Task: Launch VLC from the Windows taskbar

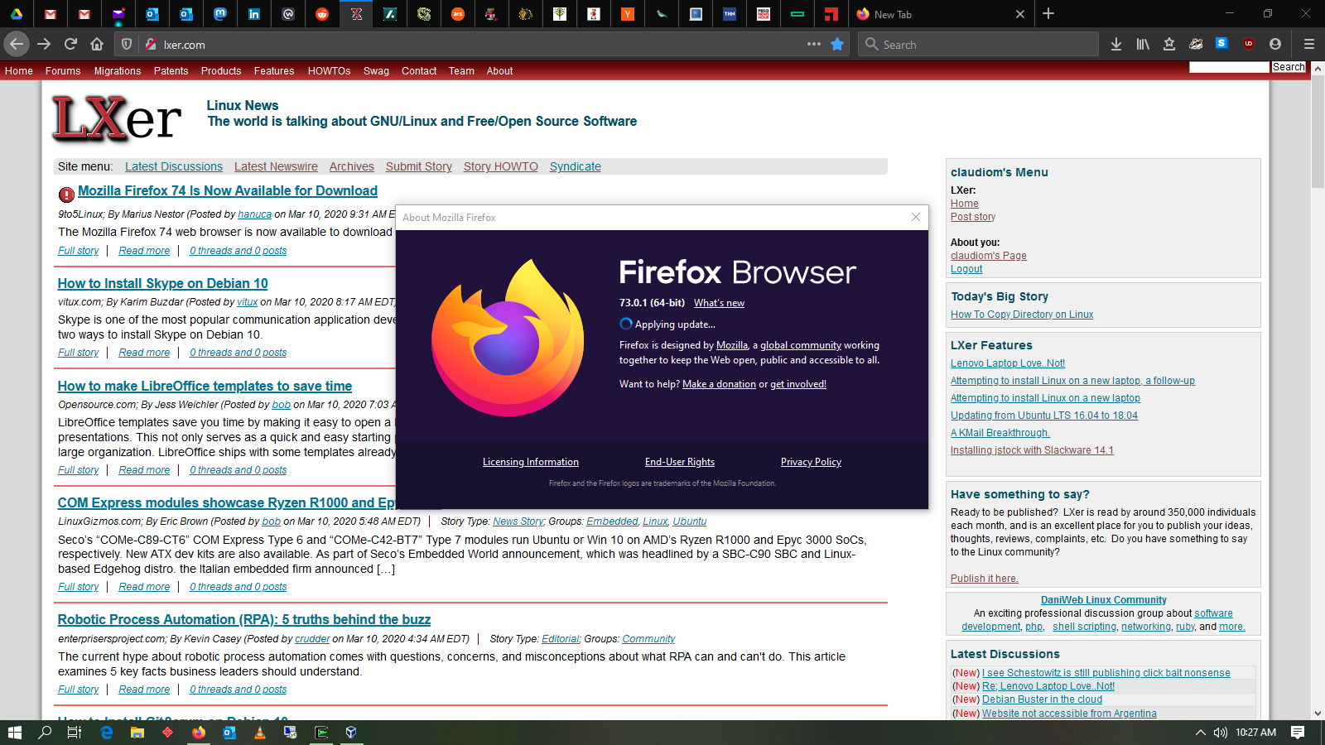Action: tap(260, 733)
